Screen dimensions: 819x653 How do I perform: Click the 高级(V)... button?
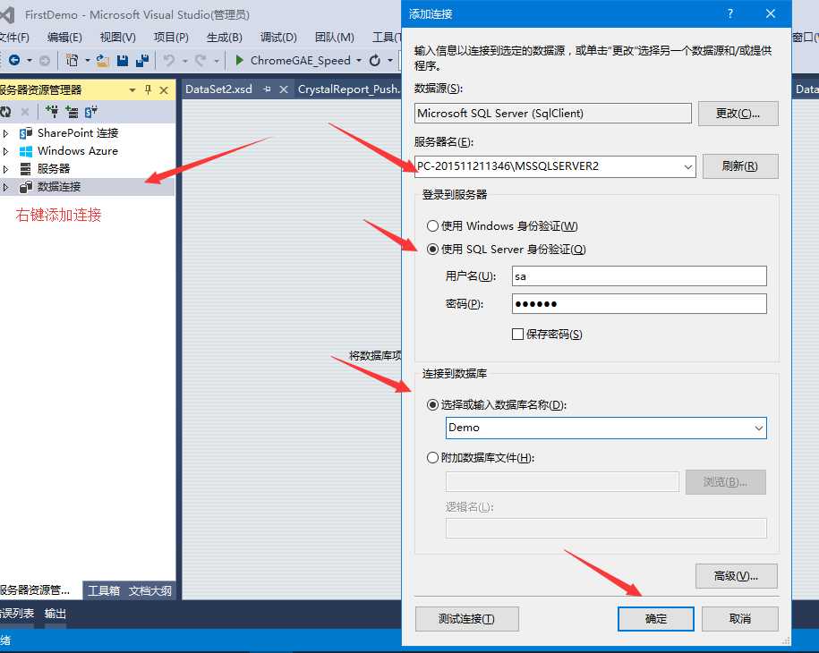(x=737, y=576)
